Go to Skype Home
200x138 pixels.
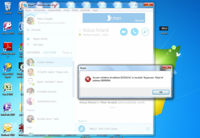[x=40, y=39]
